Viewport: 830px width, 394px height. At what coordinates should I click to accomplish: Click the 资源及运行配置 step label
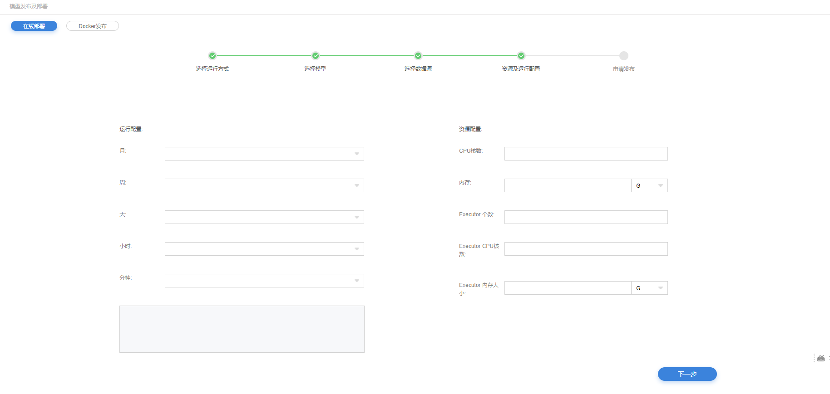(x=521, y=69)
